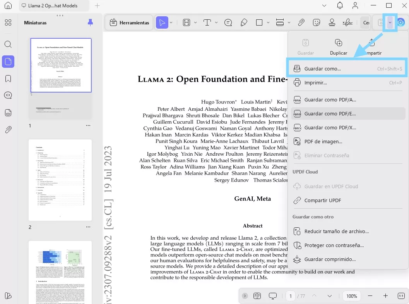
Task: Select Guardar como PDF/X... option
Action: (x=348, y=127)
